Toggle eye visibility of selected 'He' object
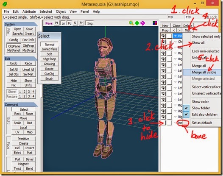 click(163, 36)
